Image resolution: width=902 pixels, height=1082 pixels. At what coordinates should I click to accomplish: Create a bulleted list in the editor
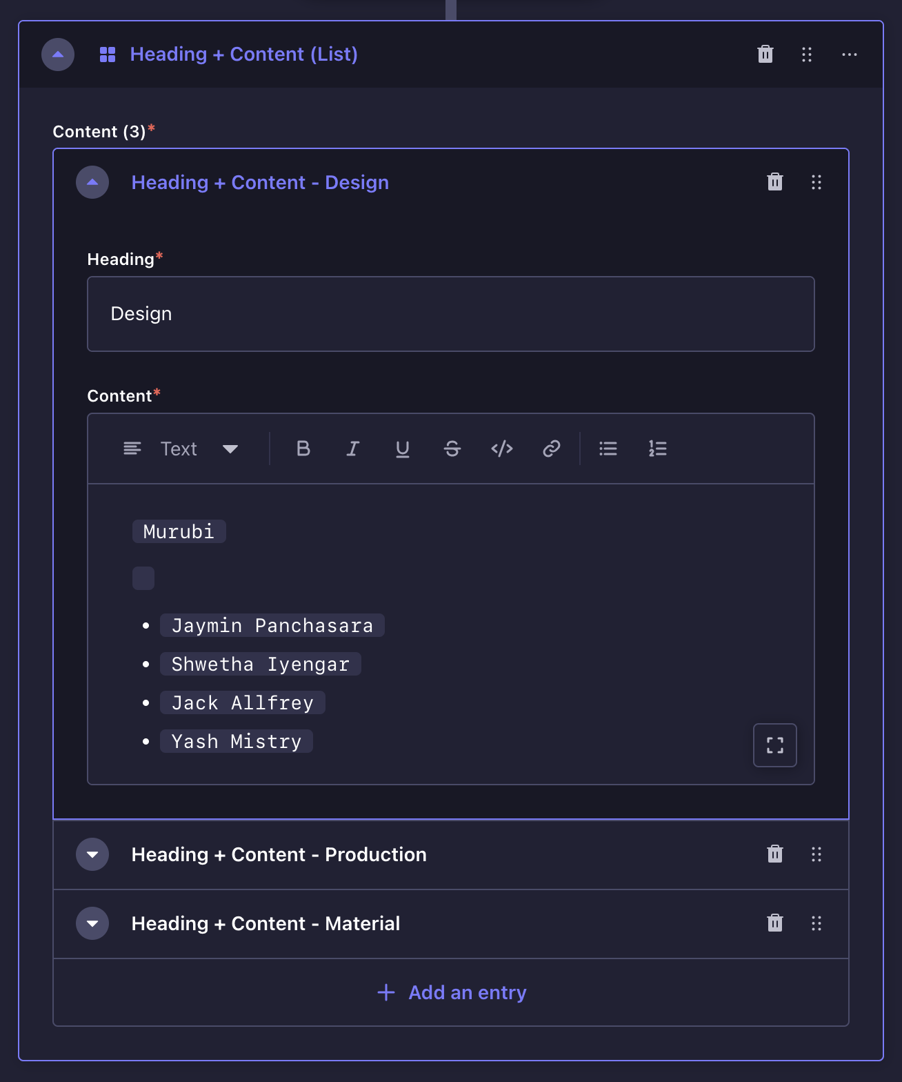[608, 449]
